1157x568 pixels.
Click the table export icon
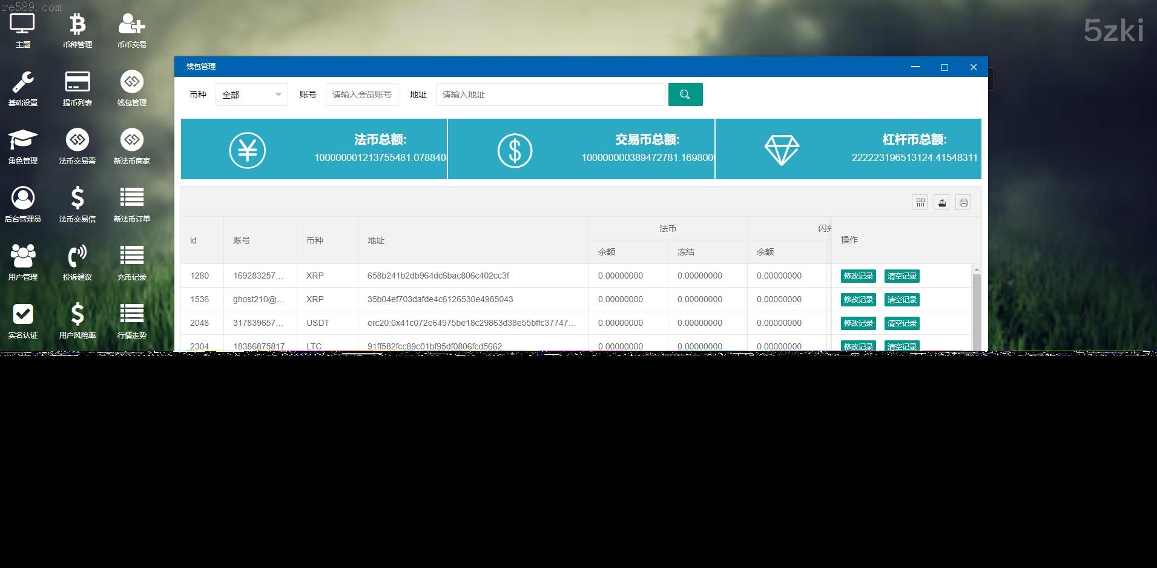941,203
